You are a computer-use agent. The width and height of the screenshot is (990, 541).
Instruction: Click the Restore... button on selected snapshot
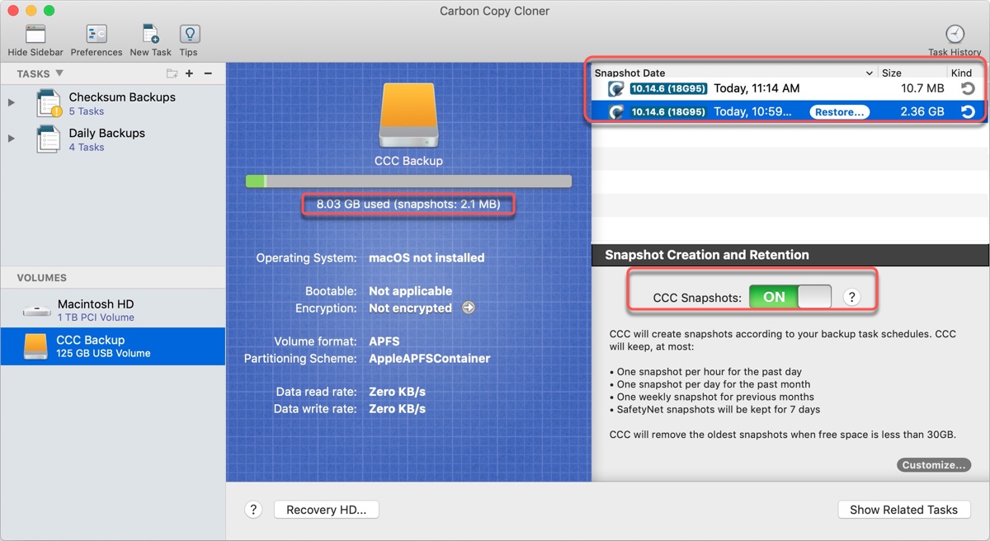(839, 112)
